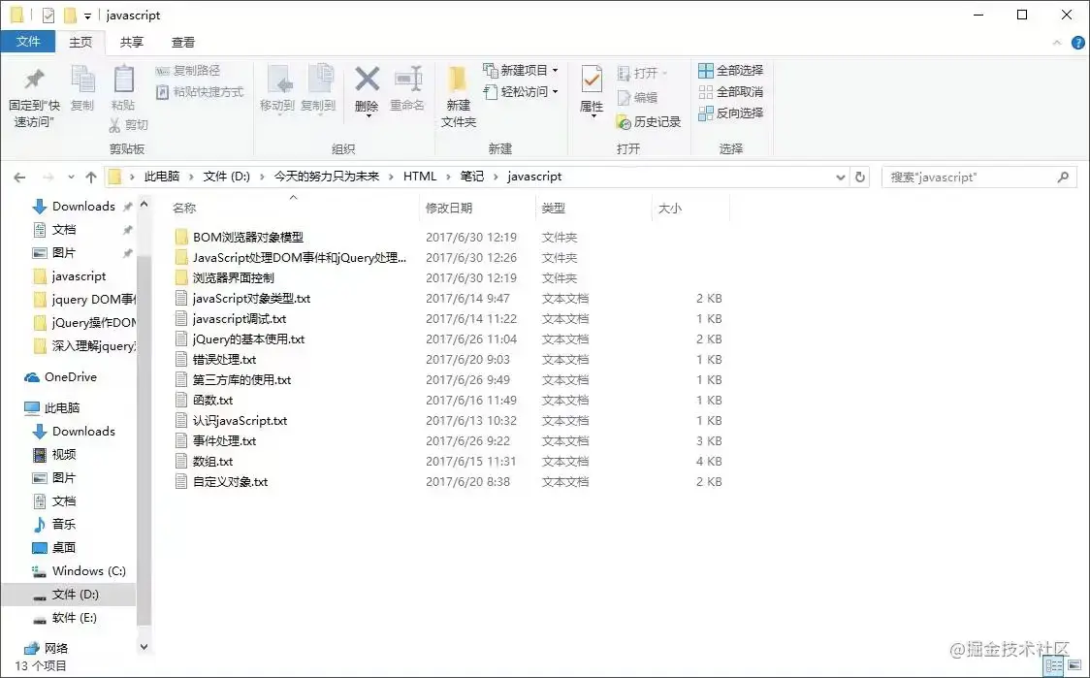Click HTML in the address breadcrumb
Viewport: 1090px width, 678px height.
420,177
